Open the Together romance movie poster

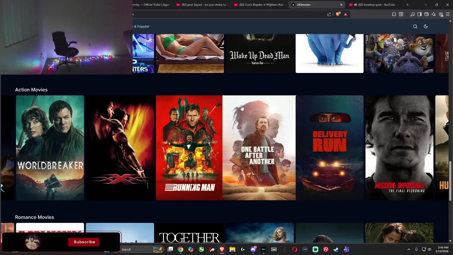coord(190,233)
